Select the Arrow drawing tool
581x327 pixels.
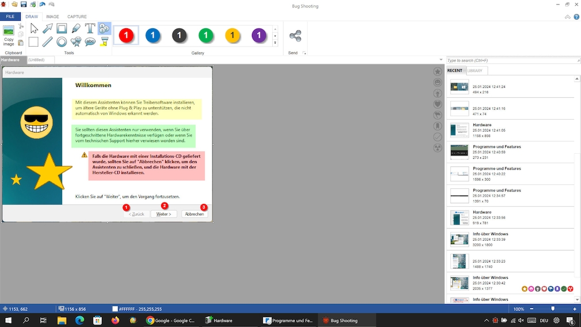48,28
